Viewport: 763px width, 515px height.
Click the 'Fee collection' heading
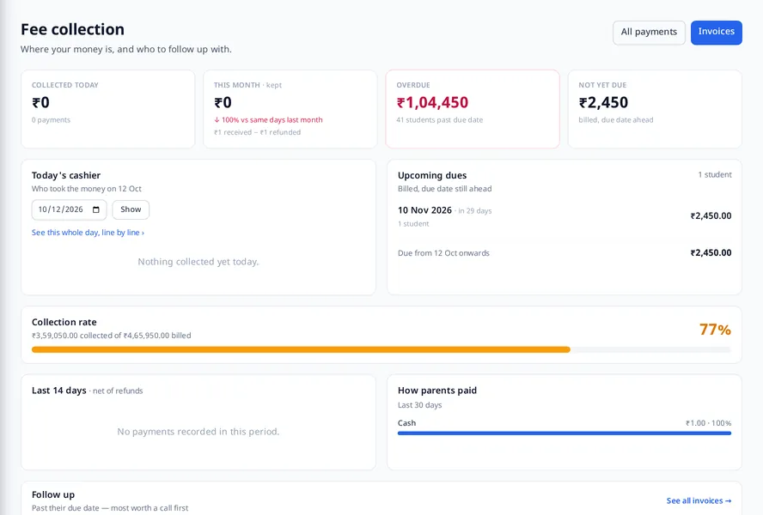click(x=72, y=29)
